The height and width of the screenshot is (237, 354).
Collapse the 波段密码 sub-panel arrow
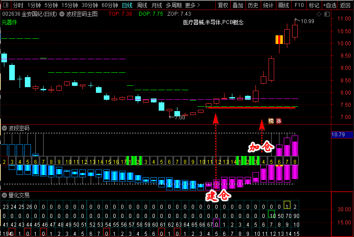point(4,128)
